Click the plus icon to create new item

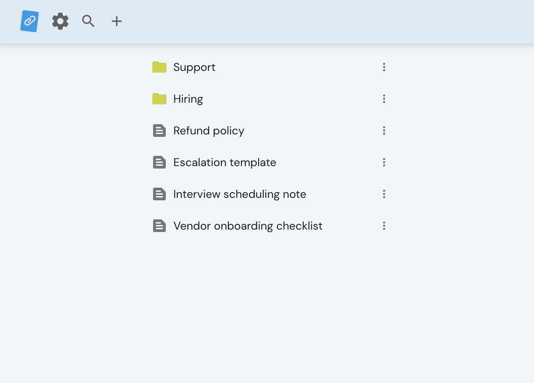click(x=116, y=21)
